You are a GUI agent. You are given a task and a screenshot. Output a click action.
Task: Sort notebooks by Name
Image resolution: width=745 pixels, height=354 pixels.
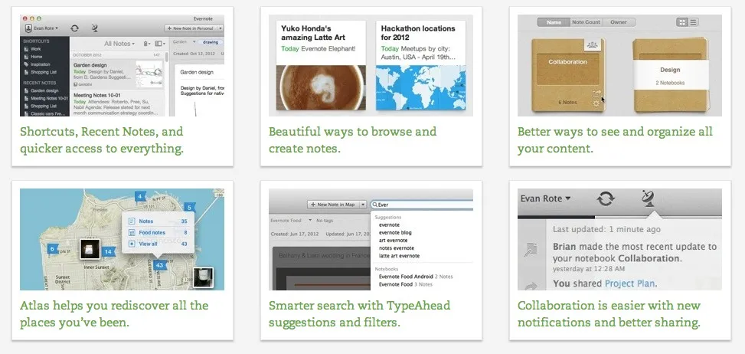pyautogui.click(x=554, y=22)
